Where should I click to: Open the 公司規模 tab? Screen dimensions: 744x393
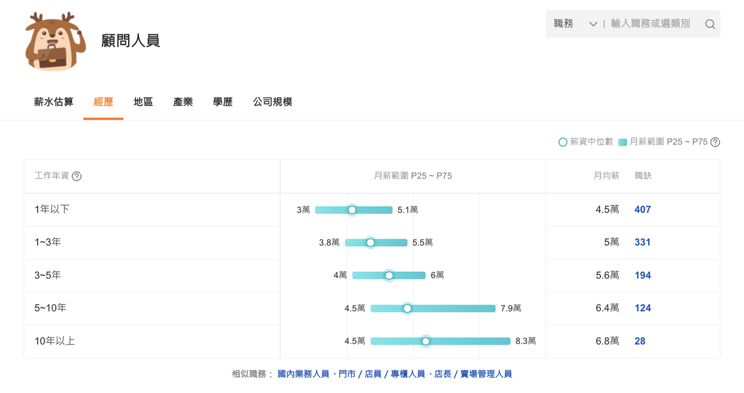(x=272, y=102)
